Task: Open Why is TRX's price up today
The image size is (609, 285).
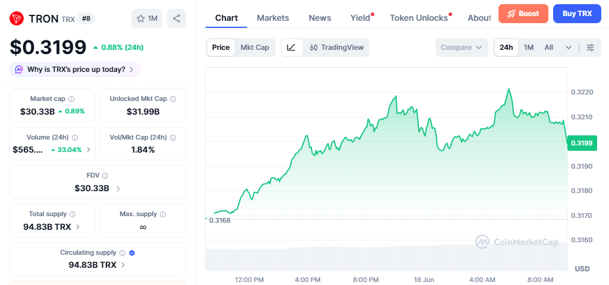Action: tap(75, 69)
